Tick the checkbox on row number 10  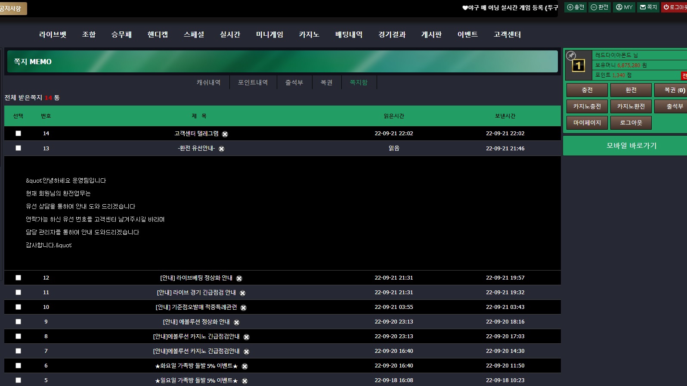(x=18, y=307)
